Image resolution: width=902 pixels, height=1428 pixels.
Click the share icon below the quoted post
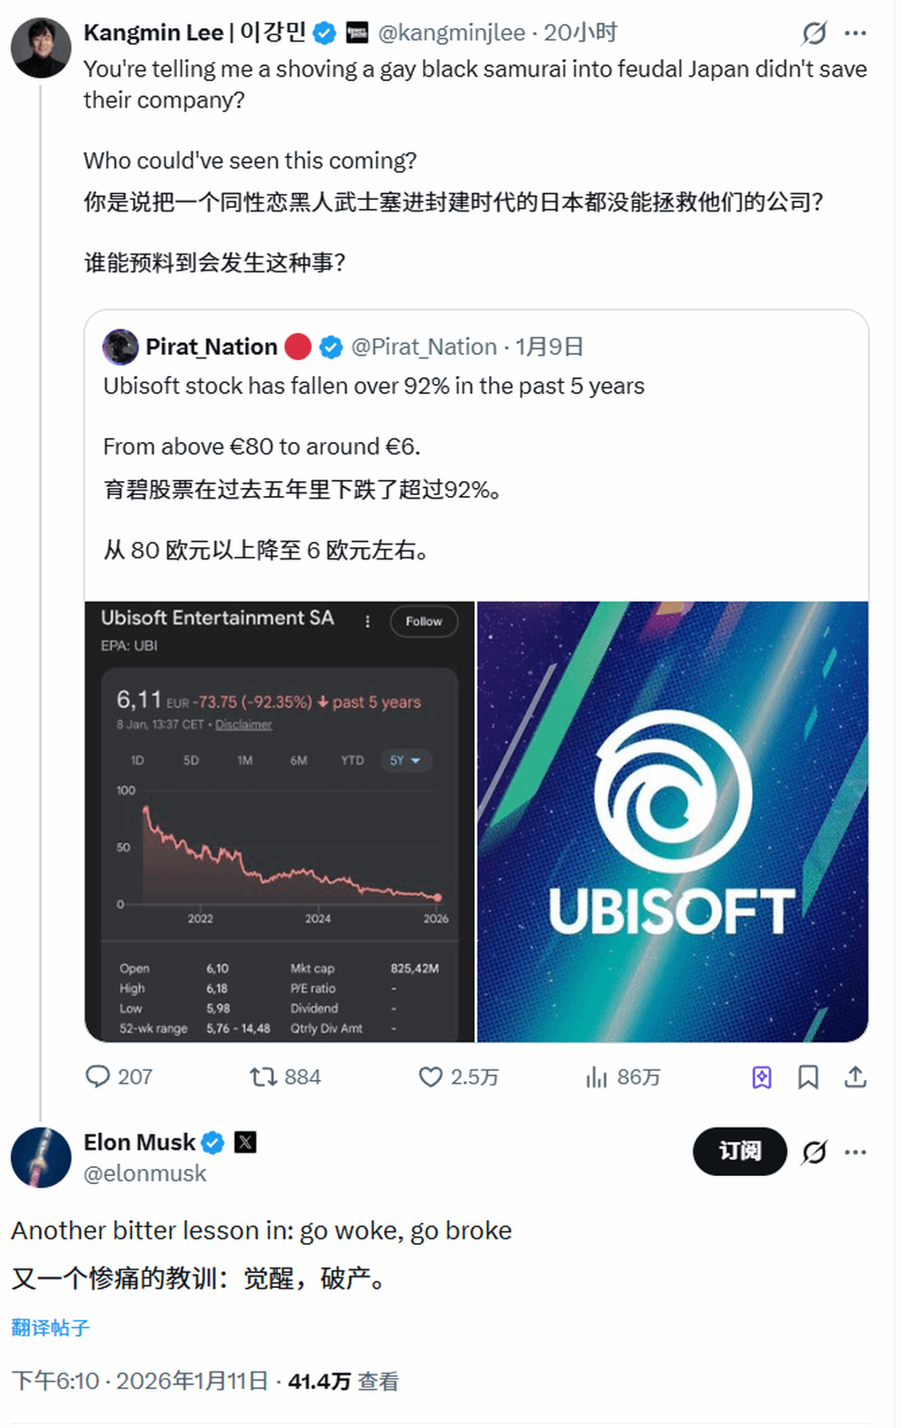855,1077
